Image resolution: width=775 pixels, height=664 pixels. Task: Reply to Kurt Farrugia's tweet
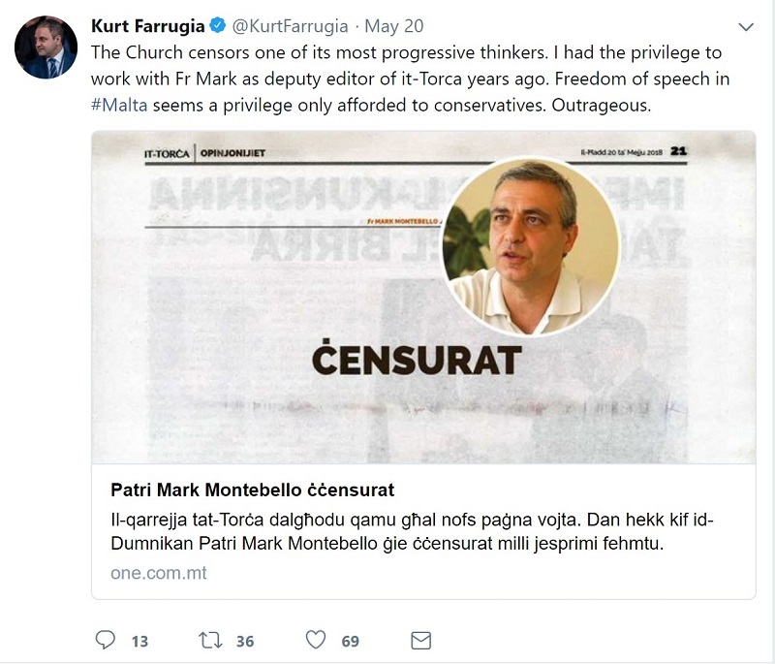pyautogui.click(x=107, y=640)
